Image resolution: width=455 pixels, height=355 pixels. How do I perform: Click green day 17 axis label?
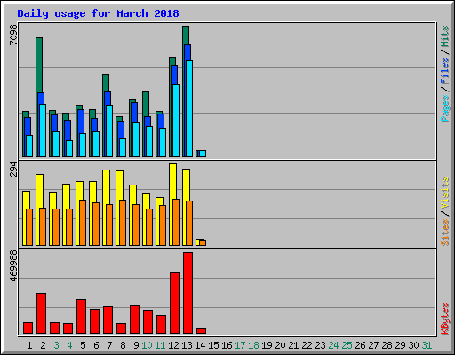tap(240, 345)
